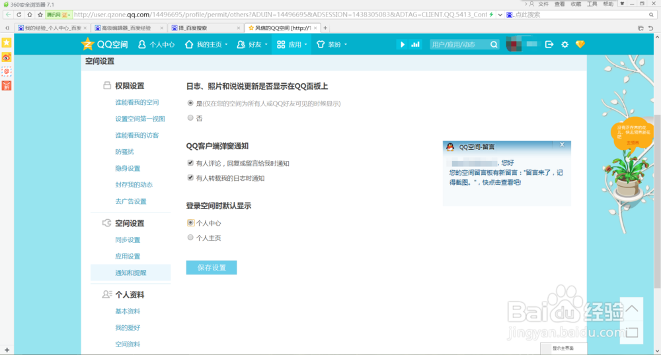The height and width of the screenshot is (355, 661).
Task: Open 空间资料 link
Action: tap(128, 344)
